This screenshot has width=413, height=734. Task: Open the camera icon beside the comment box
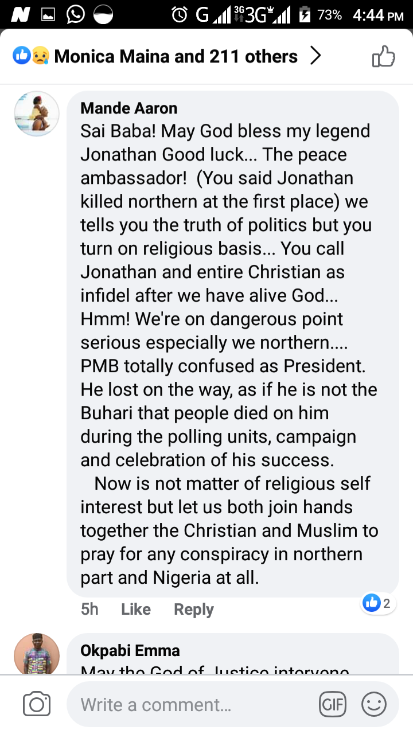(37, 704)
